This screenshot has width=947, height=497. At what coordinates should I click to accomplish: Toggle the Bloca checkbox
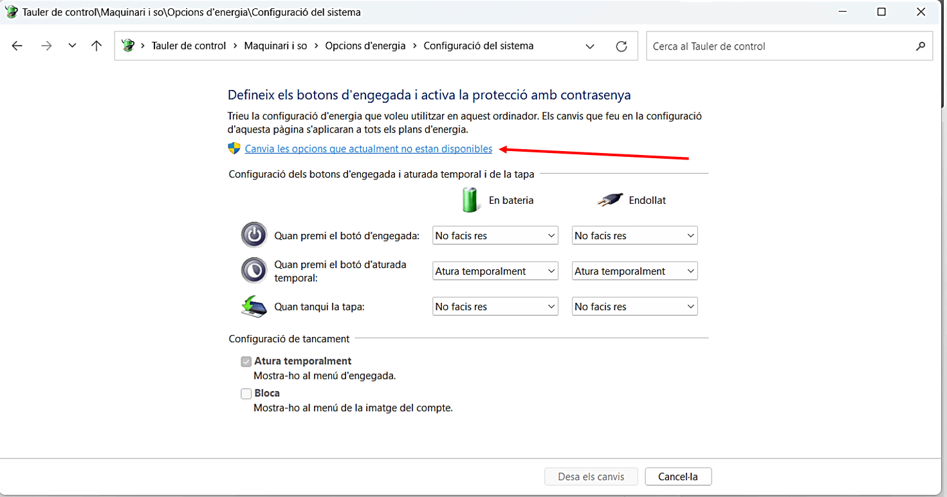[246, 393]
